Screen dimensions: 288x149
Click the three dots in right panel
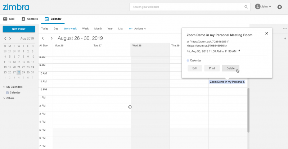pyautogui.click(x=285, y=29)
